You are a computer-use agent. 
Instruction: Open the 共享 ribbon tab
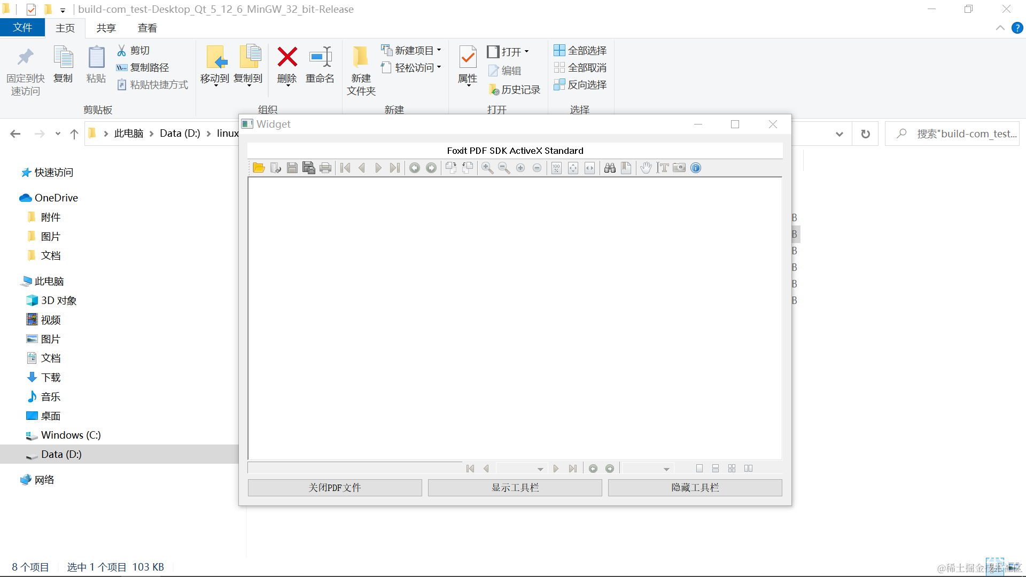(106, 28)
